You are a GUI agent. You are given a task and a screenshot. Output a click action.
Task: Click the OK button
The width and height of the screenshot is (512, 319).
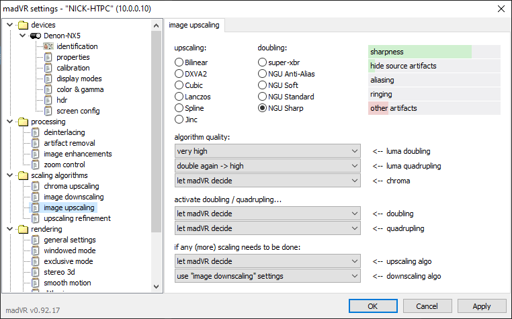click(x=372, y=306)
